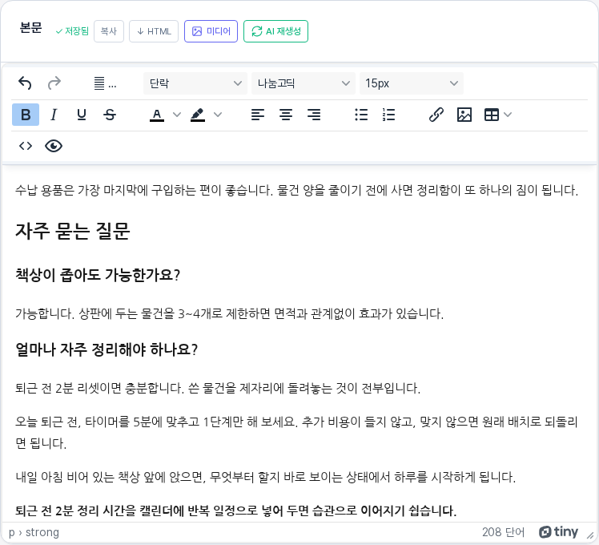Download content with the HTML button
The width and height of the screenshot is (599, 545).
click(154, 31)
